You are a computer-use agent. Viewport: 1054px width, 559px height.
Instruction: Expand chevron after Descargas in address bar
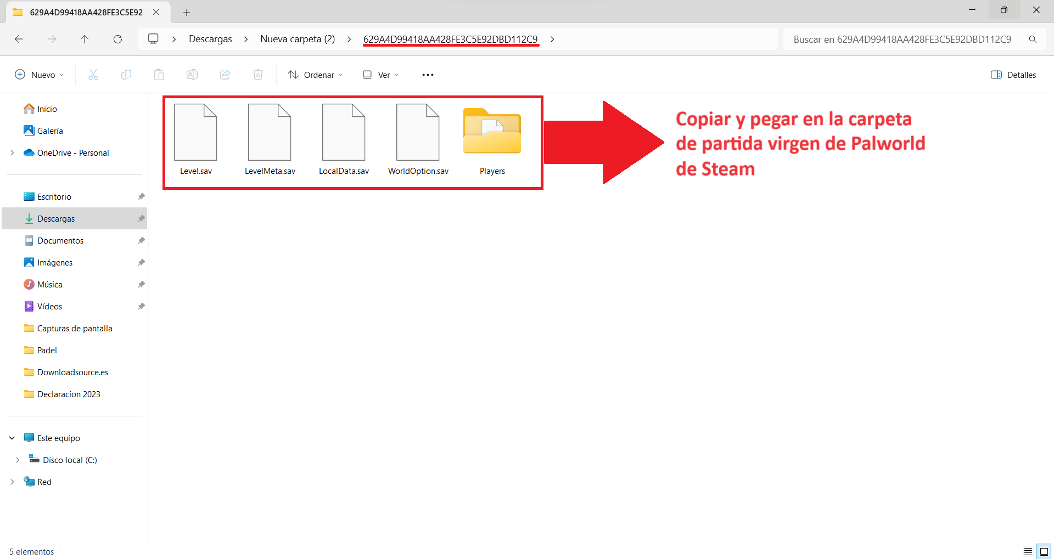pyautogui.click(x=246, y=39)
